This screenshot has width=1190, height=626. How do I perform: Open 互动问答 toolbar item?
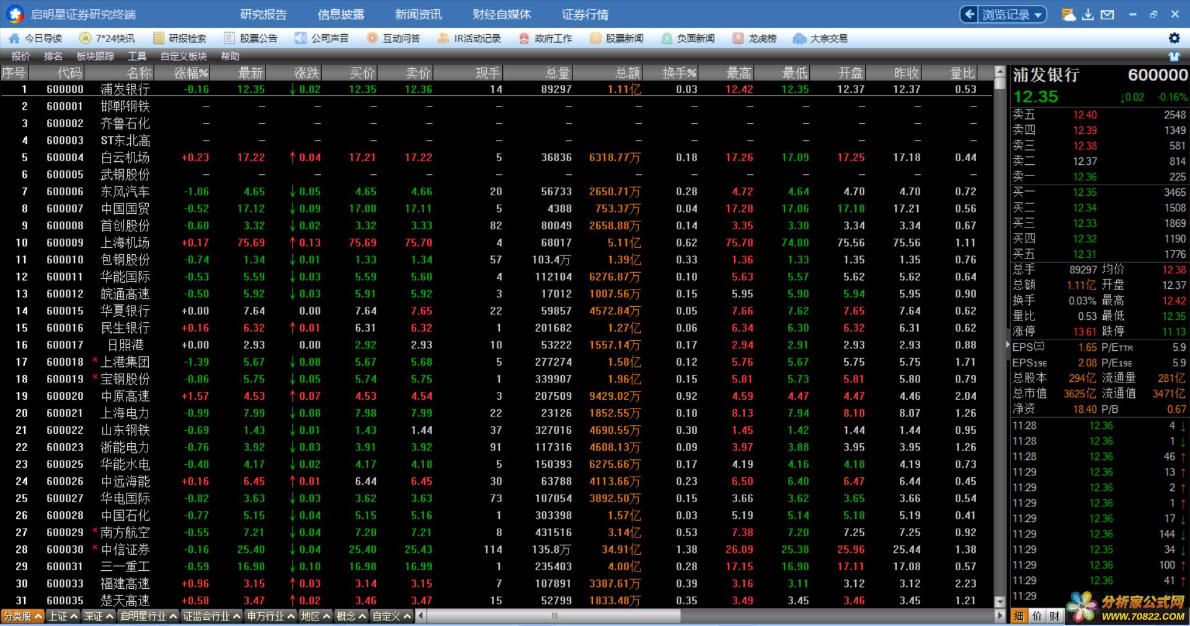pos(393,38)
